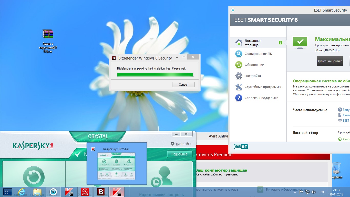350x197 pixels.
Task: Switch to Bitdefender B icon on taskbar
Action: point(101,192)
